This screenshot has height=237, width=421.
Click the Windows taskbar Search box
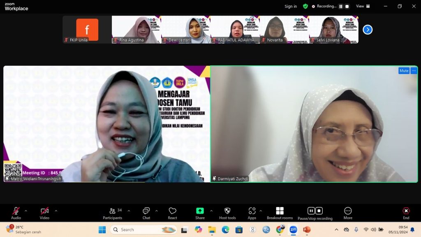point(138,230)
